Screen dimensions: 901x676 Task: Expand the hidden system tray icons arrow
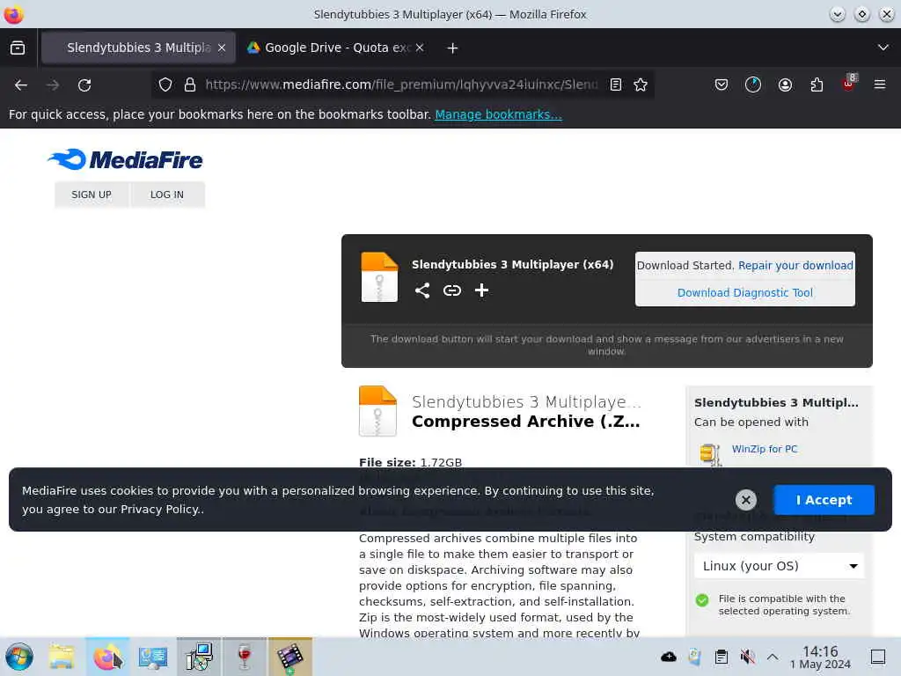click(x=773, y=657)
